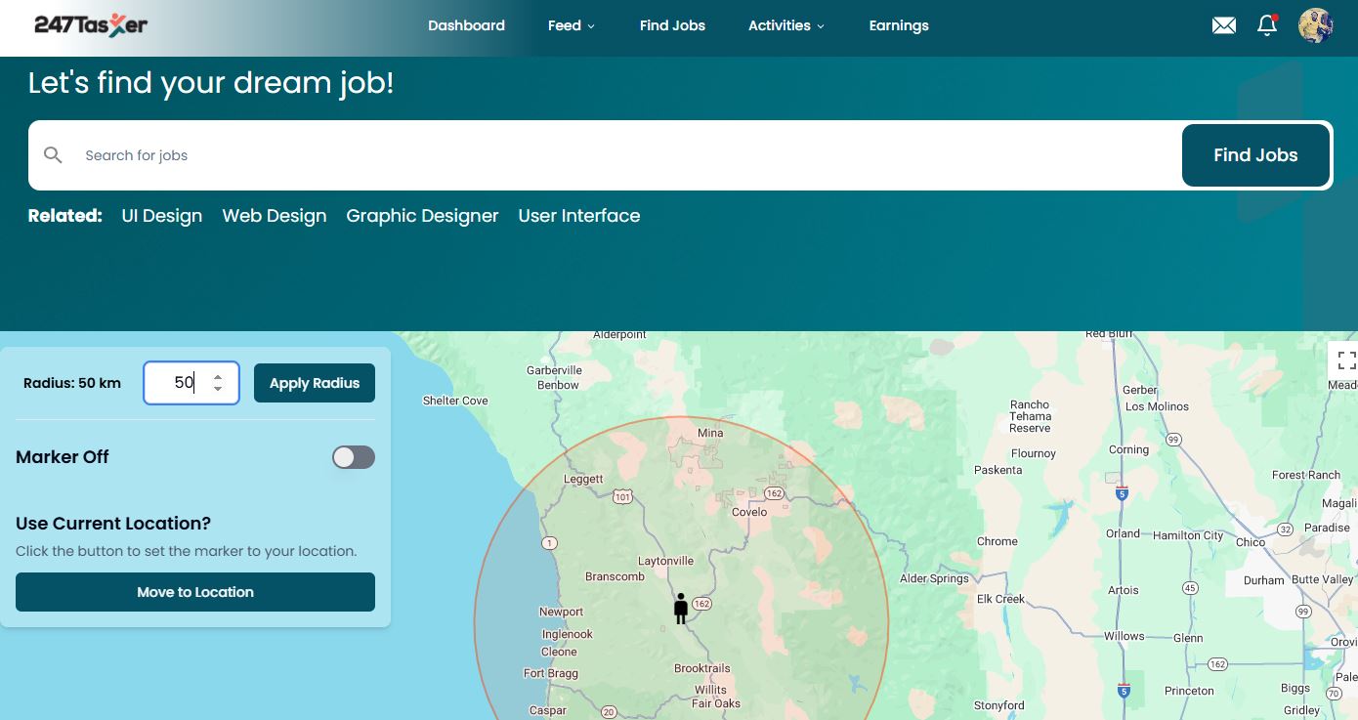The height and width of the screenshot is (720, 1358).
Task: Click the Shelter Cove map label
Action: (x=455, y=401)
